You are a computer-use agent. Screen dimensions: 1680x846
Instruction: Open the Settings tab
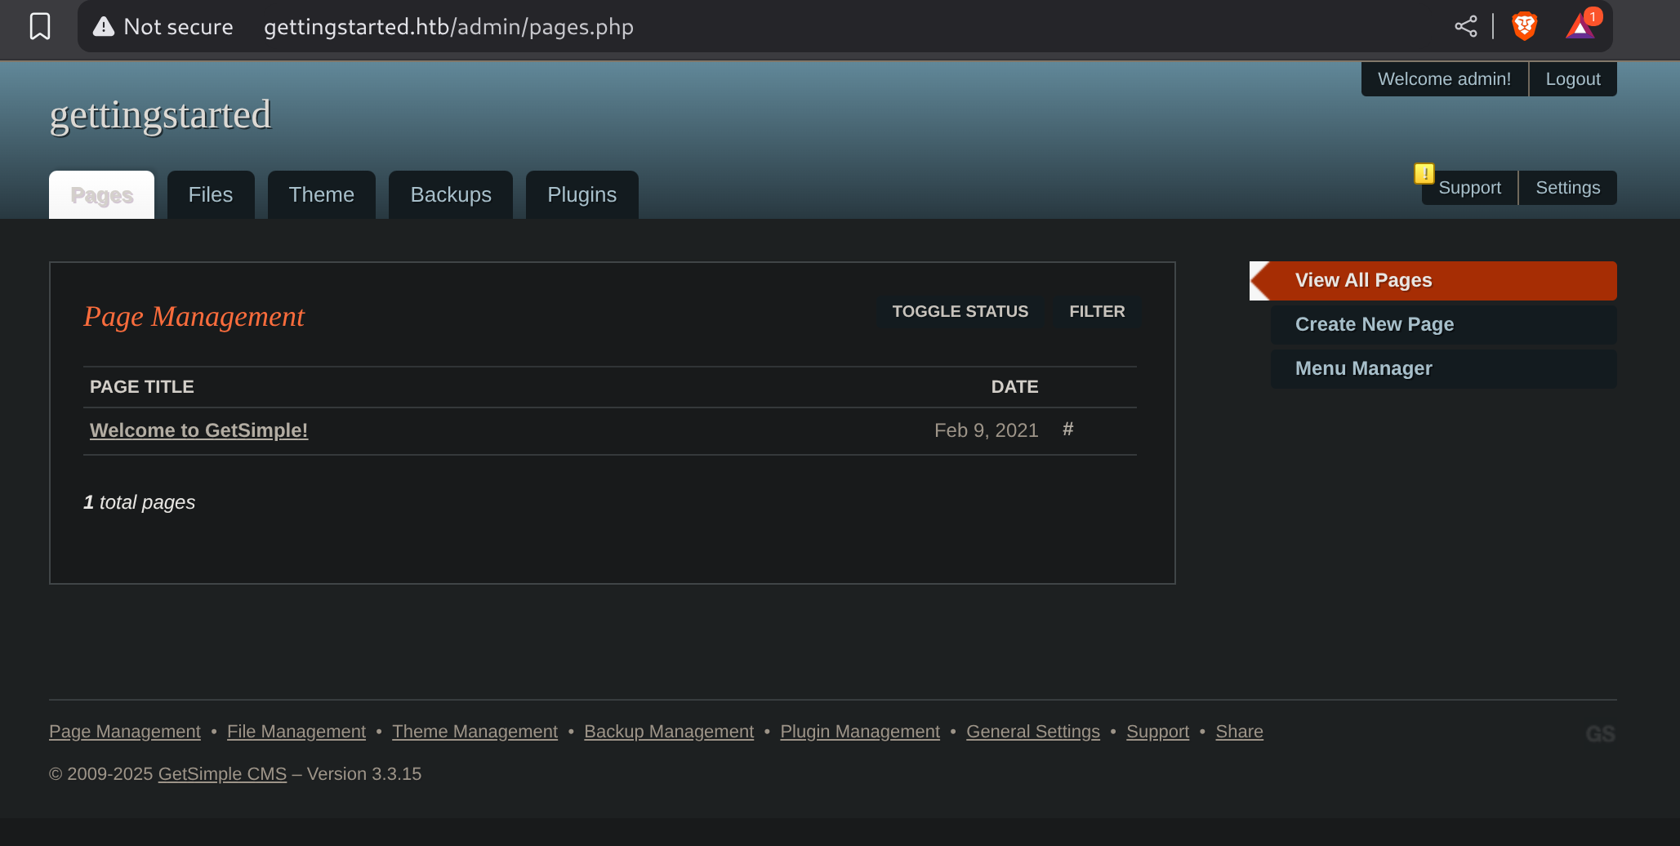(1568, 188)
